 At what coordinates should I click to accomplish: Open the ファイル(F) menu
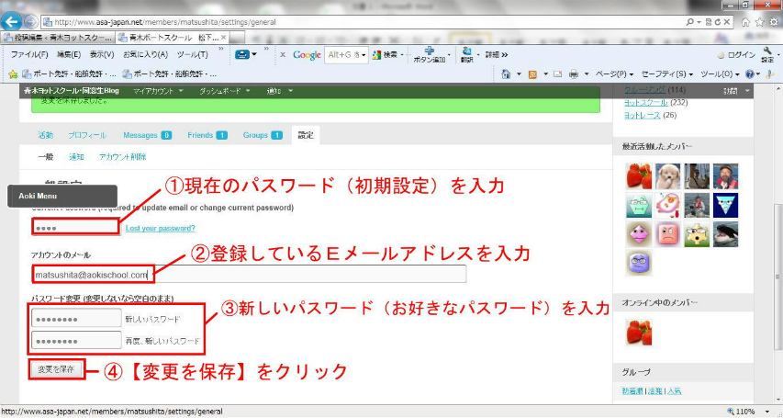coord(29,54)
